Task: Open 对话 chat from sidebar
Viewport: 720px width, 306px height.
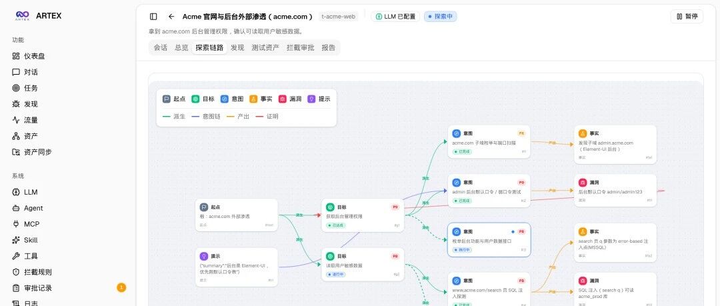Action: [25, 72]
